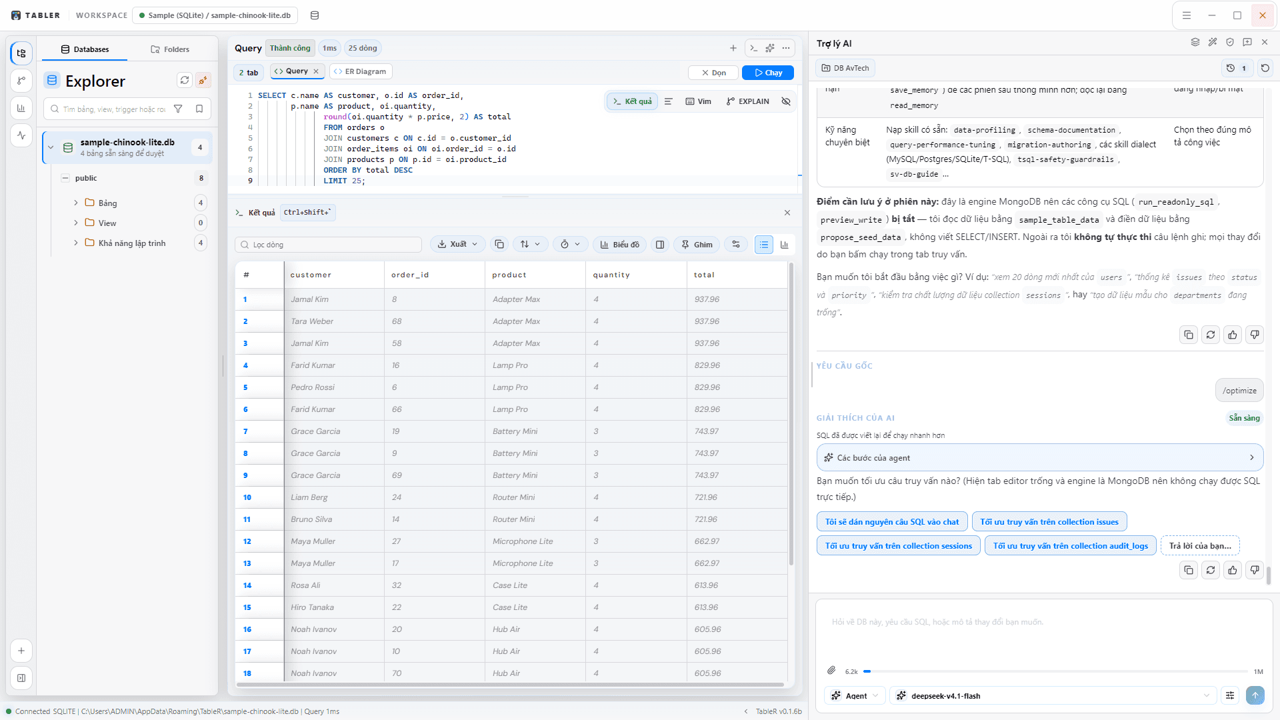Switch results to list table view

pos(764,245)
